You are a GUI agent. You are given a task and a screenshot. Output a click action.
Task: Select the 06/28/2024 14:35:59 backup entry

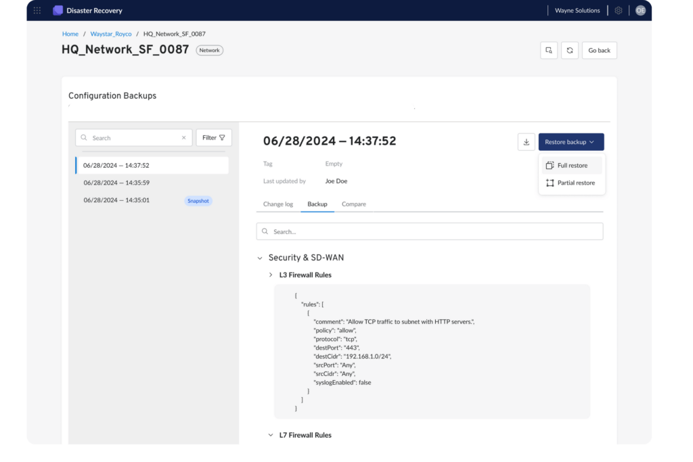click(x=117, y=183)
